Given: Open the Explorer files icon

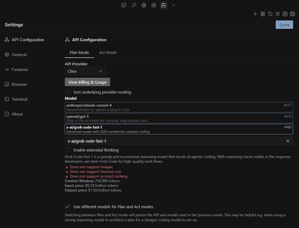Looking at the screenshot, I should (x=124, y=5).
